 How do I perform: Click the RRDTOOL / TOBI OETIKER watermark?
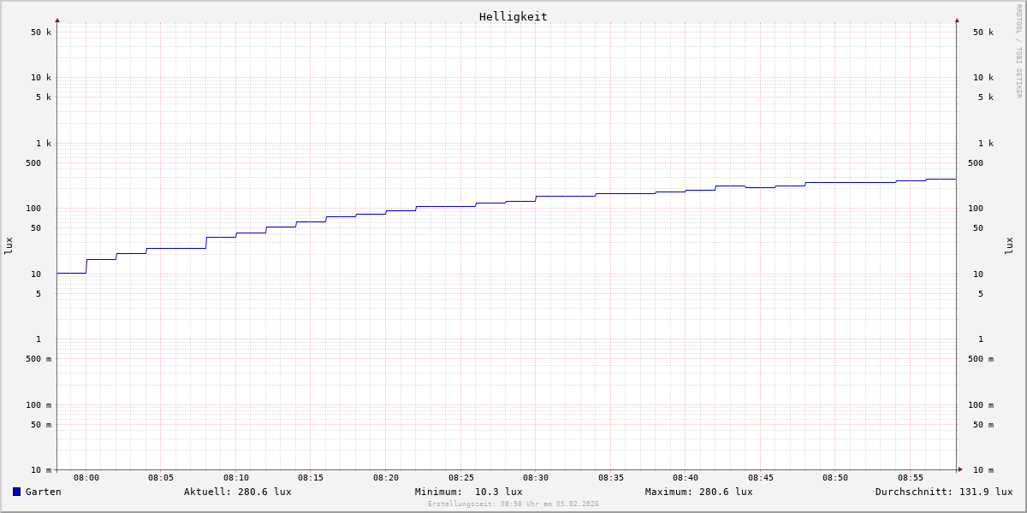pyautogui.click(x=1018, y=50)
